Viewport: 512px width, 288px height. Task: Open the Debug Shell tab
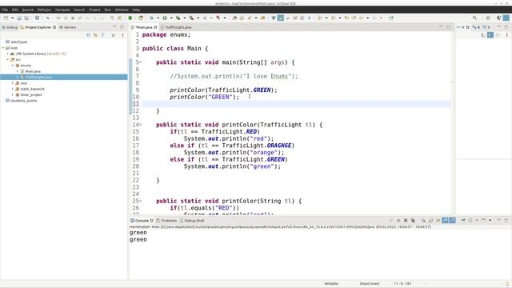pyautogui.click(x=192, y=221)
